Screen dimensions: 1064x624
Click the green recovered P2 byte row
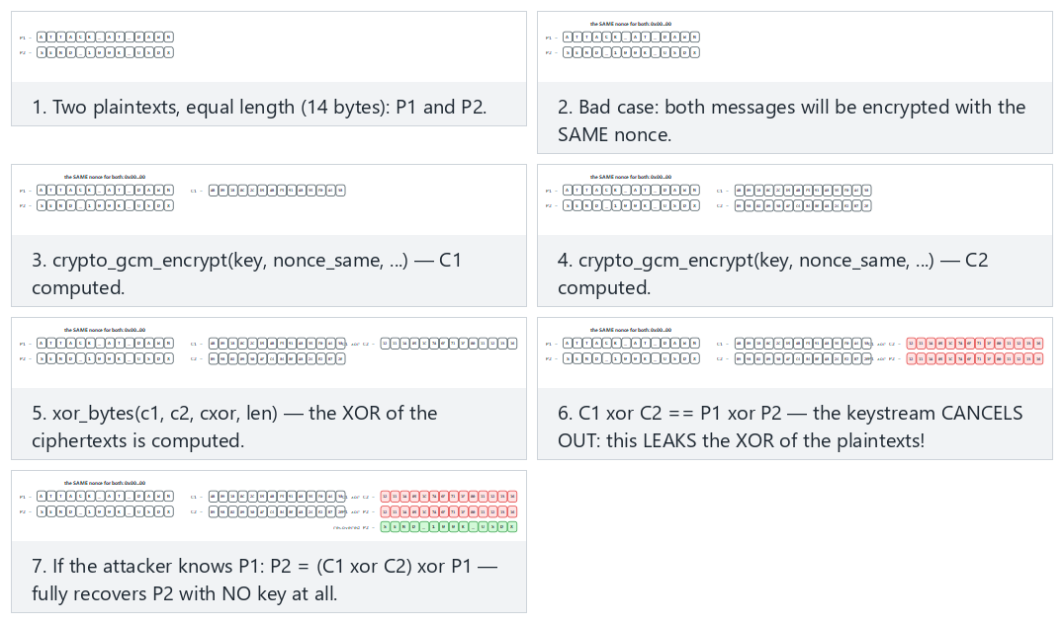pos(449,526)
